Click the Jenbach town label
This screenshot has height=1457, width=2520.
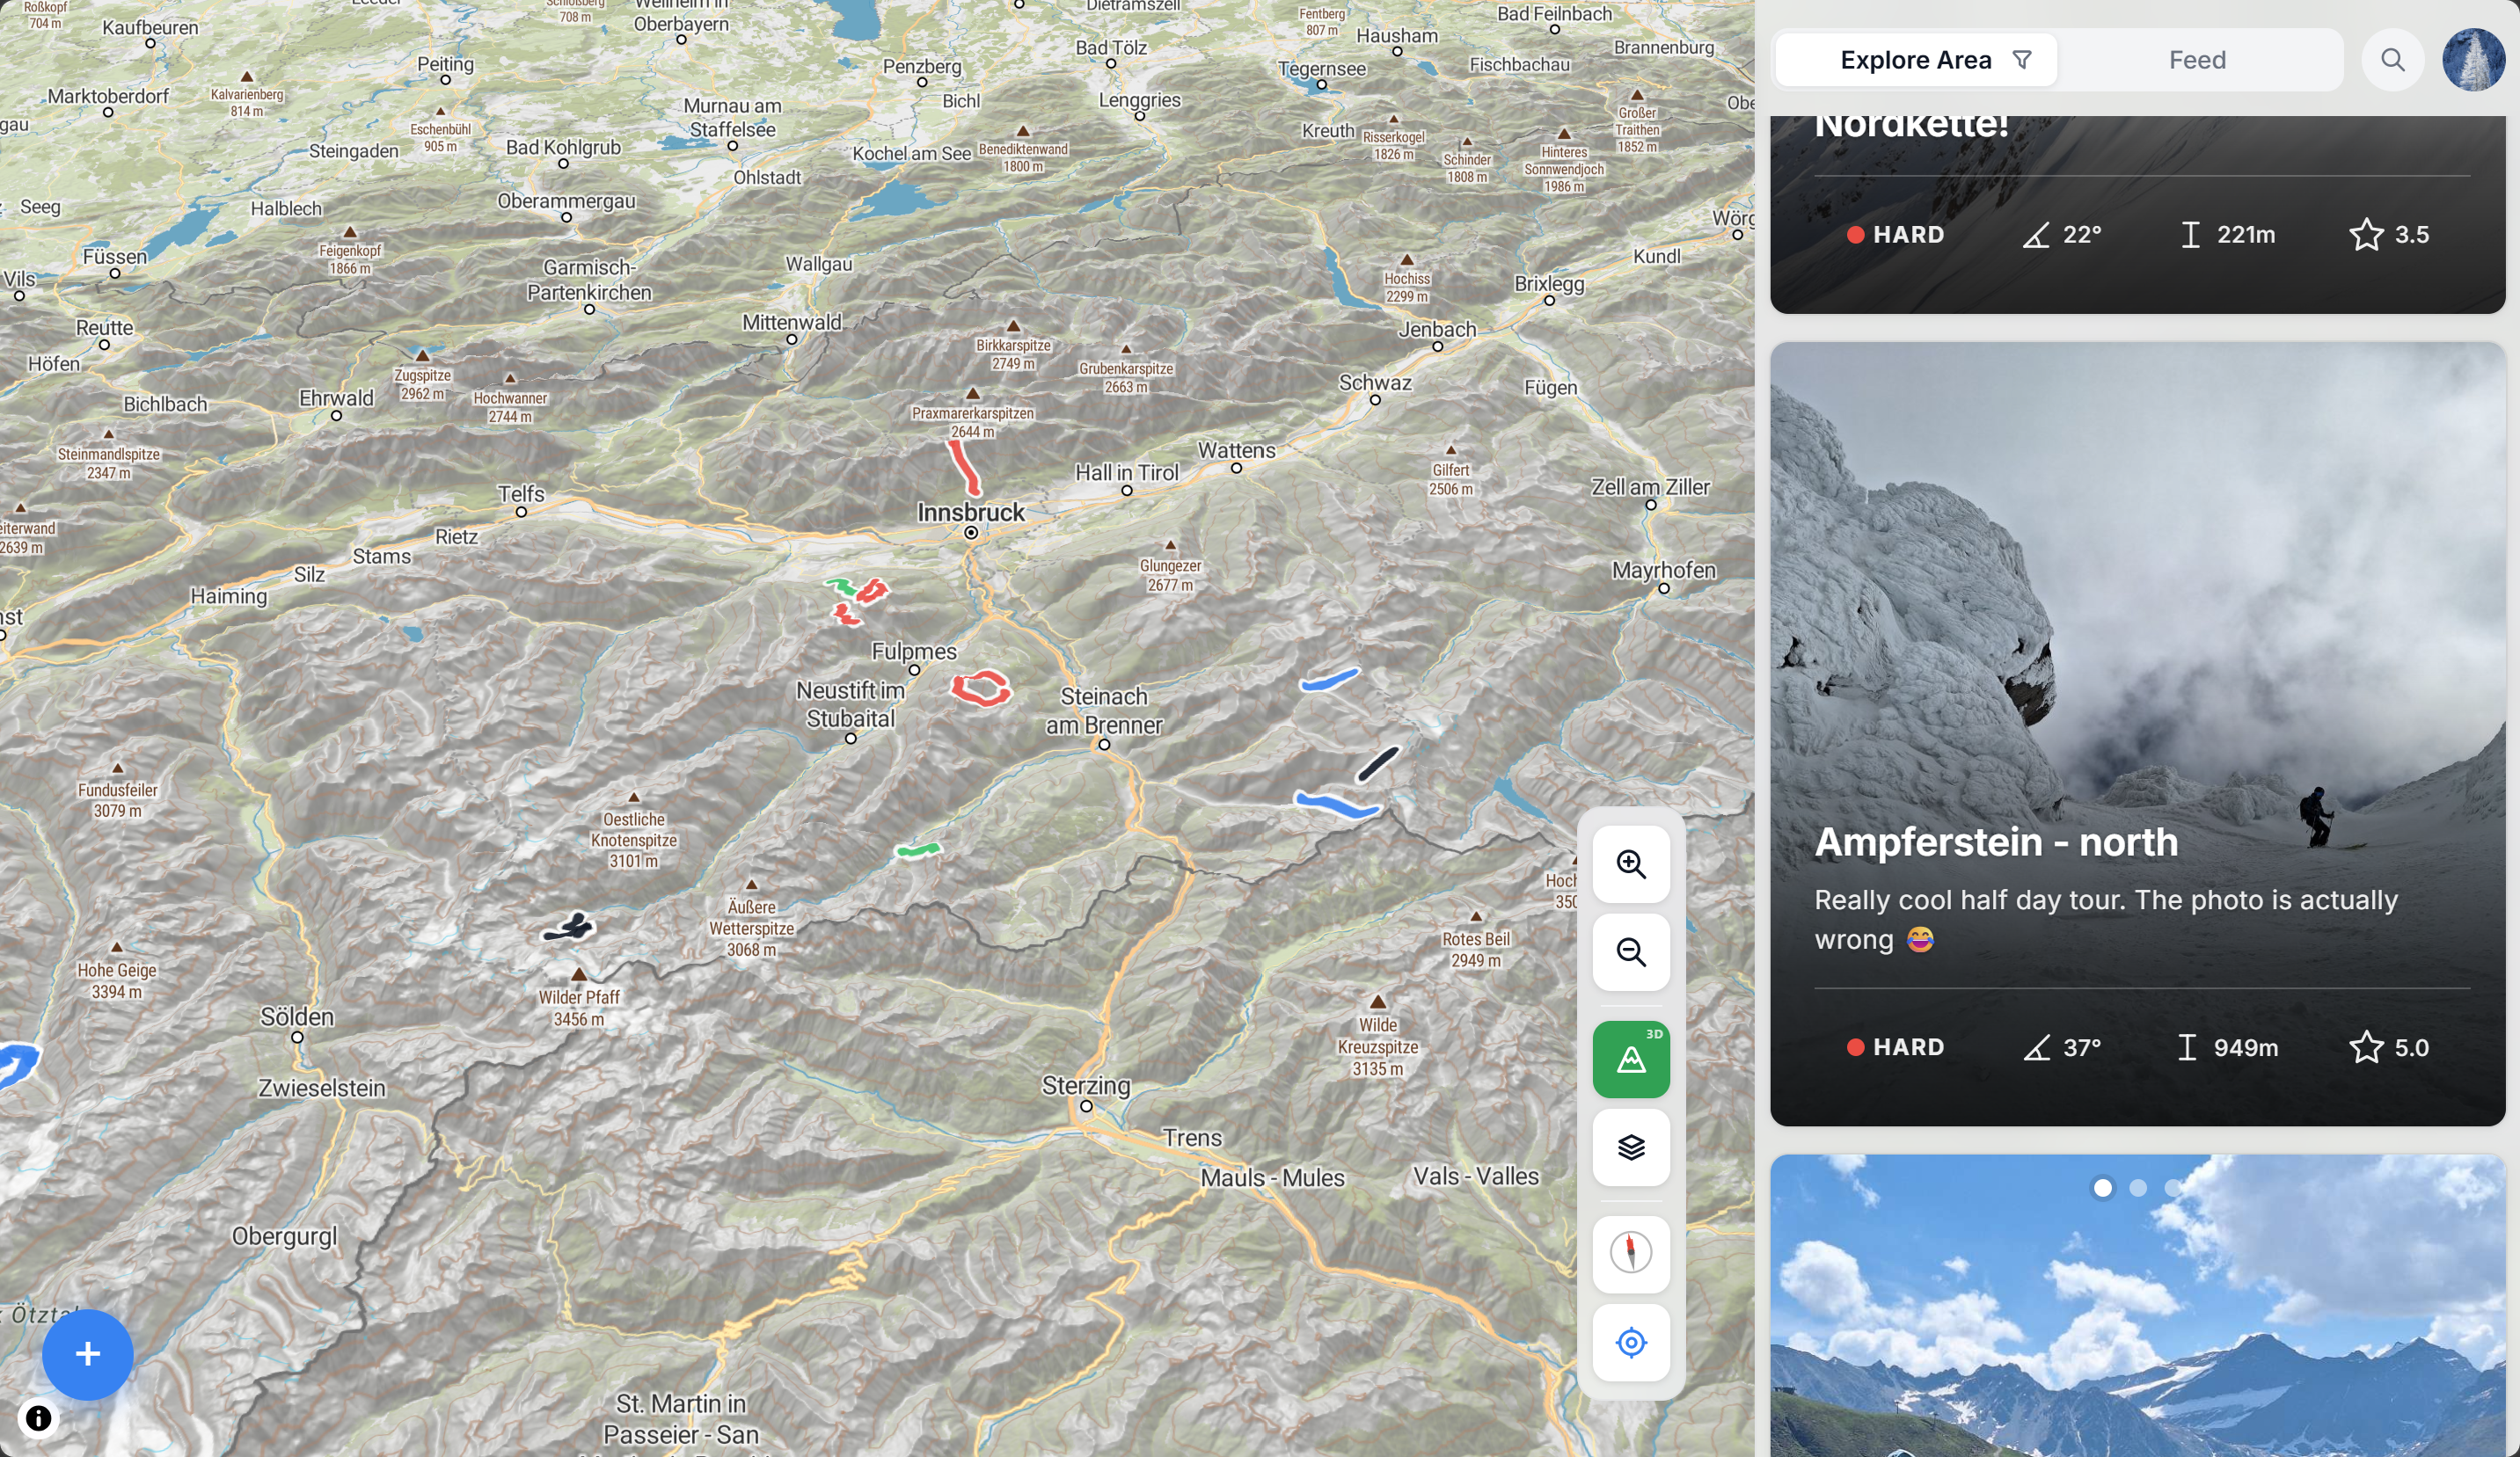1437,329
